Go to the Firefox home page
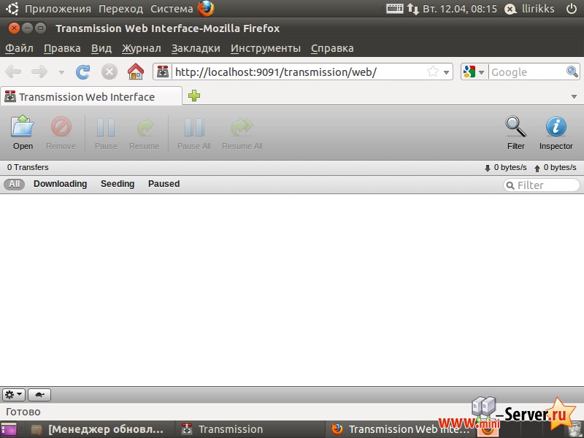Viewport: 584px width, 438px height. [x=135, y=72]
